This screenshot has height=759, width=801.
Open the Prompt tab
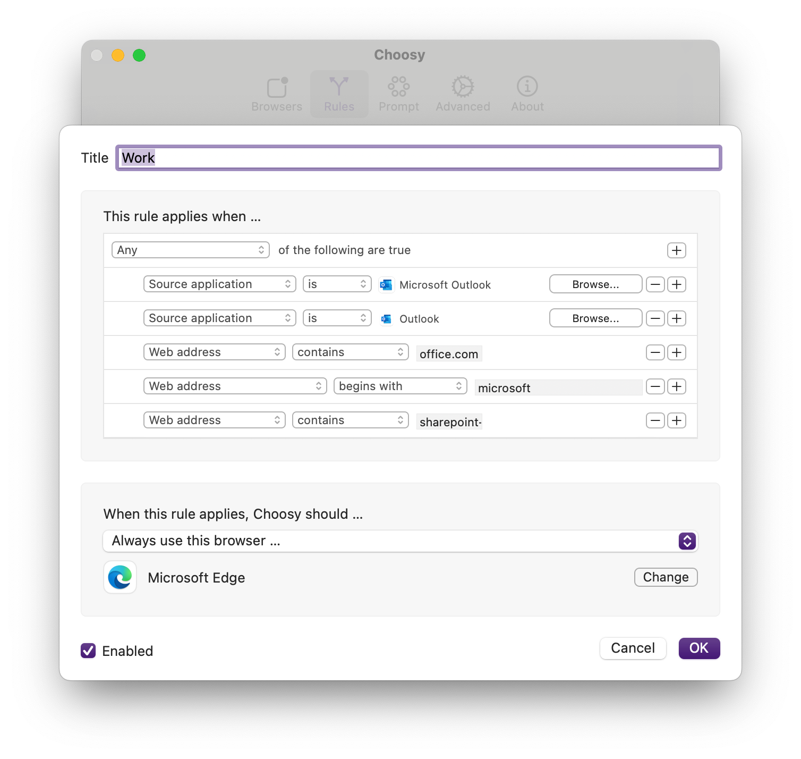pyautogui.click(x=399, y=94)
